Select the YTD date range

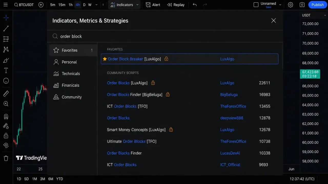pyautogui.click(x=59, y=179)
